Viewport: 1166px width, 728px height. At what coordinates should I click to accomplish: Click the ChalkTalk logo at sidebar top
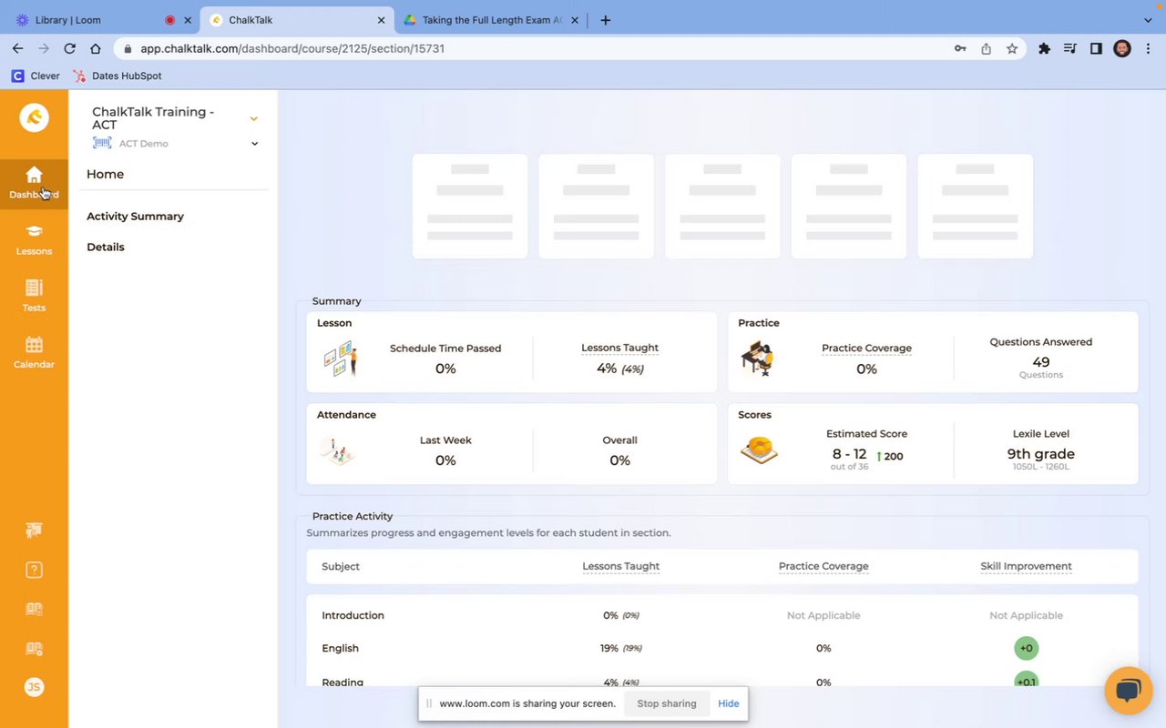(34, 117)
